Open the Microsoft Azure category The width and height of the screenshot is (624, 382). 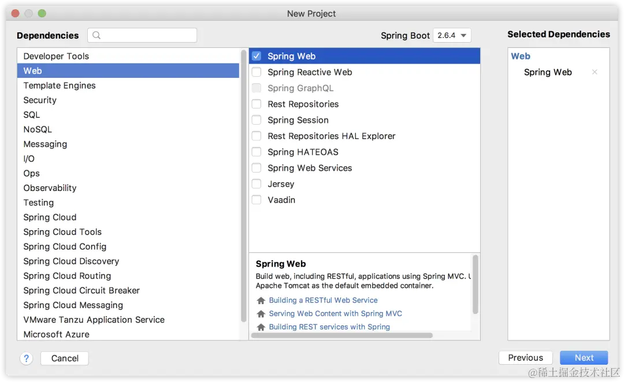click(x=128, y=334)
